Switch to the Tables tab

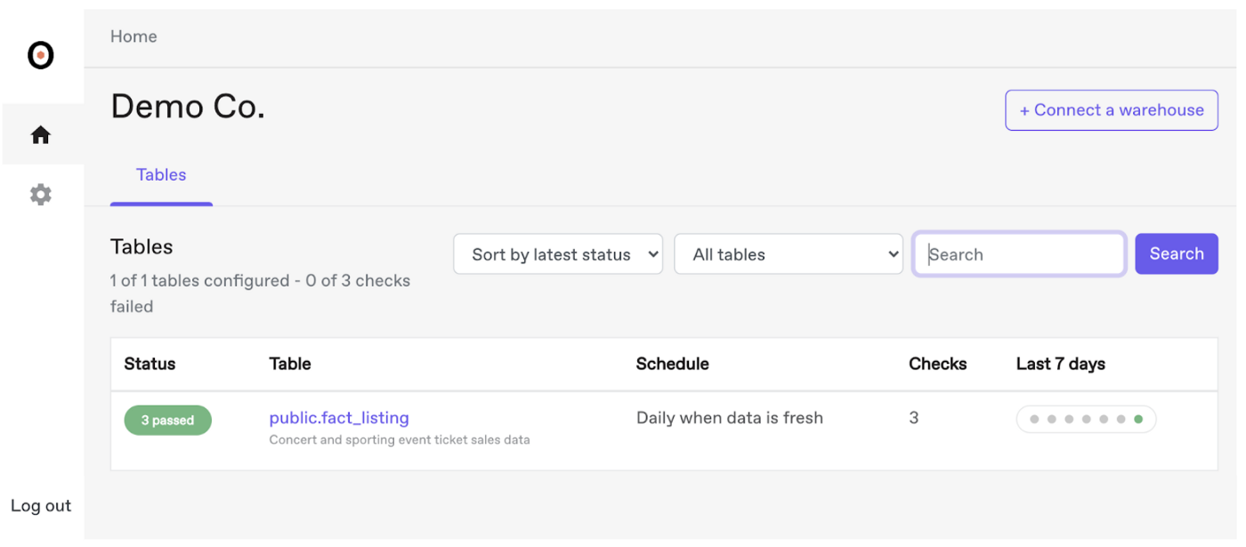[x=161, y=175]
